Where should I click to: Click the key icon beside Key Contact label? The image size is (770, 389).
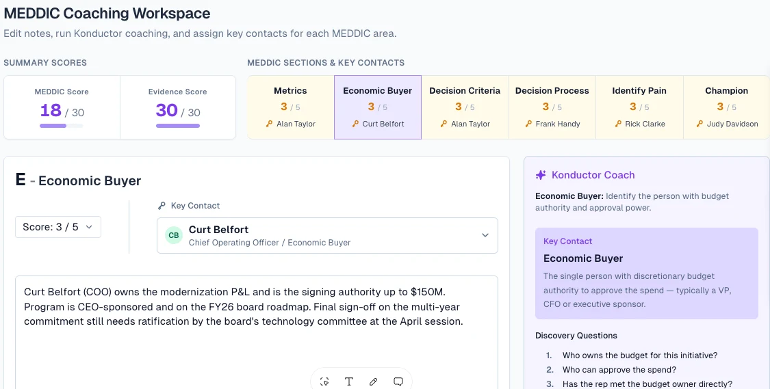[162, 206]
